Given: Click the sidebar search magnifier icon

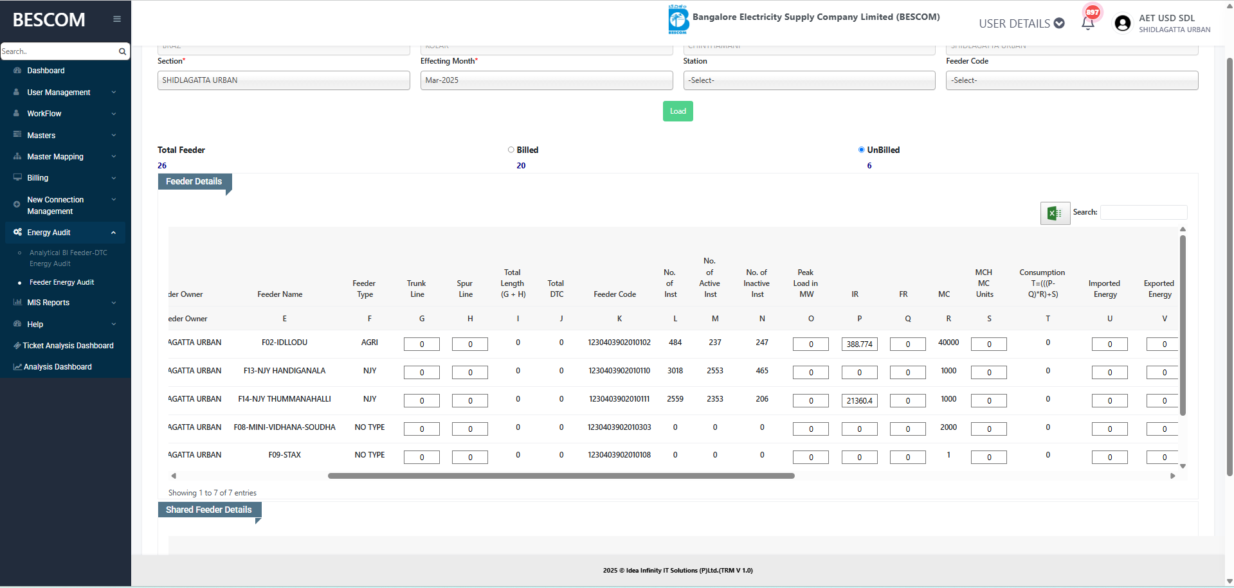Looking at the screenshot, I should [122, 51].
